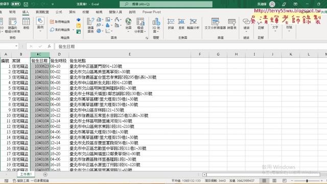The height and width of the screenshot is (184, 327).
Task: Open the ribbon display options icon
Action: pos(295,4)
